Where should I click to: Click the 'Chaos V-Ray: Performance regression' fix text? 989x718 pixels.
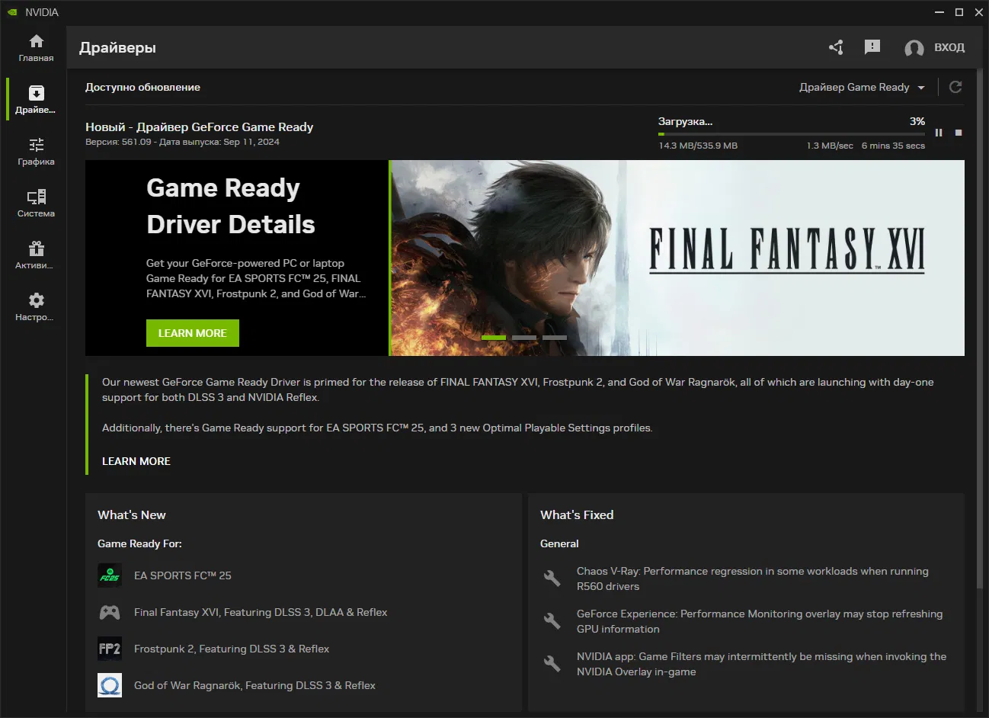(x=753, y=579)
